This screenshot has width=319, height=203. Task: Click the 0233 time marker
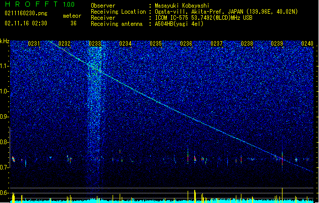(x=95, y=44)
